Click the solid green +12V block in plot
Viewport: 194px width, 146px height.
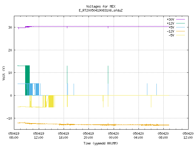coord(27,75)
